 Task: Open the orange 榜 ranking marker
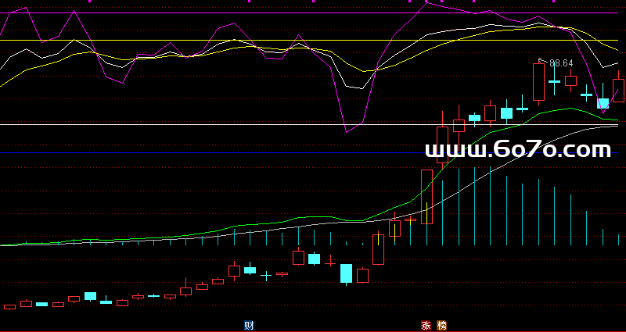(x=442, y=325)
